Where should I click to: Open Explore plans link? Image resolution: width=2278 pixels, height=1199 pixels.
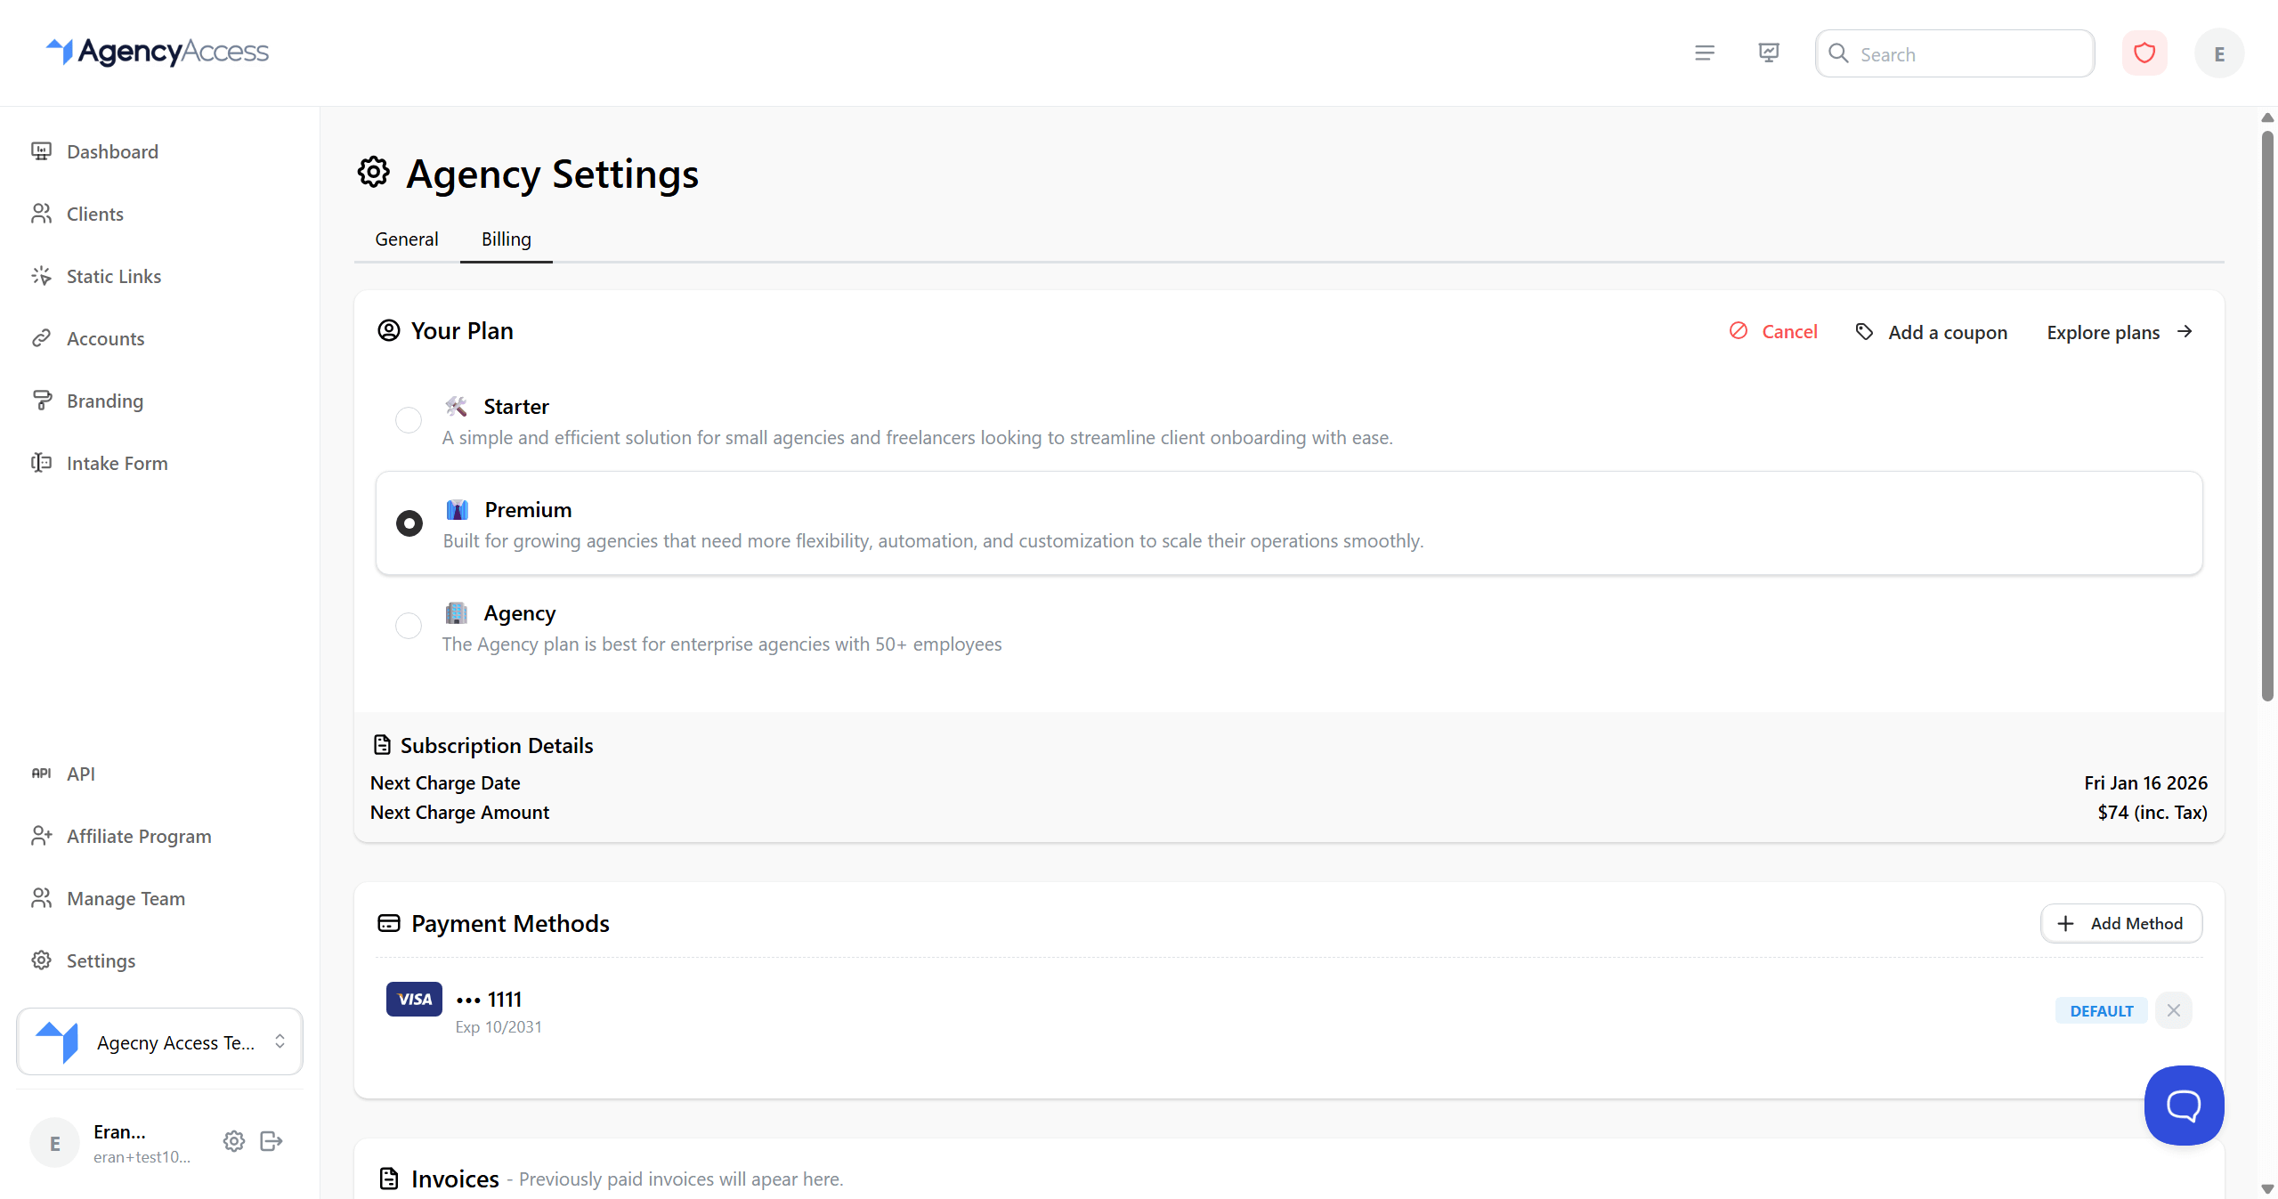(x=2120, y=332)
